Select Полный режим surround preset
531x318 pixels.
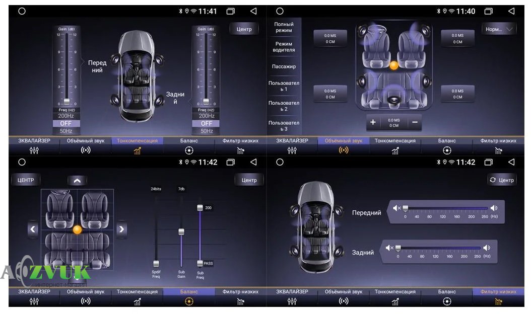click(x=284, y=27)
